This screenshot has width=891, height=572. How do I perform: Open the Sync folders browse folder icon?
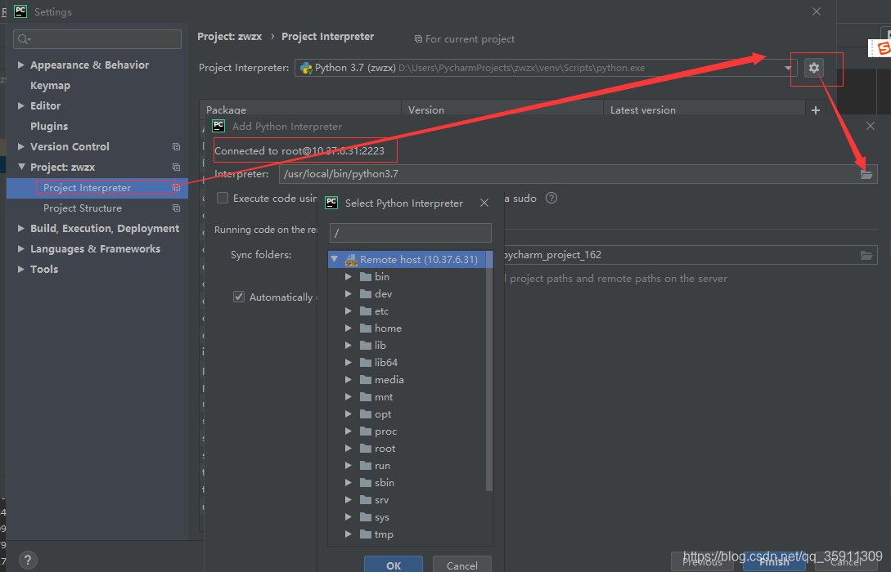pyautogui.click(x=866, y=255)
